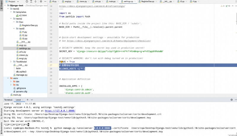Click the Collapse All icon in Project toolbar
237x136 pixels.
click(36, 1)
